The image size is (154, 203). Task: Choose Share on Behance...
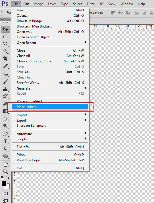coord(50,126)
